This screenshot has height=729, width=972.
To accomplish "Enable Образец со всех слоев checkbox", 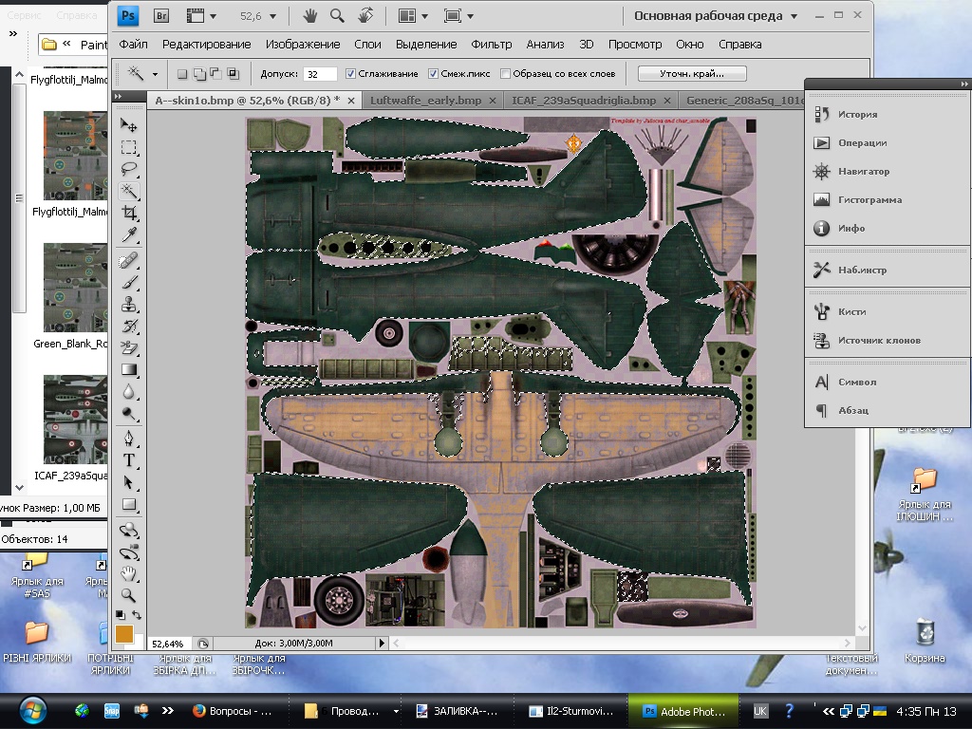I will tap(506, 74).
